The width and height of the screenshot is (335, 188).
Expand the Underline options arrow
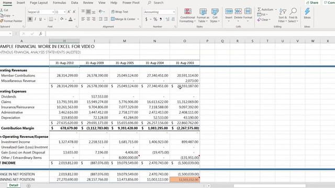44,19
